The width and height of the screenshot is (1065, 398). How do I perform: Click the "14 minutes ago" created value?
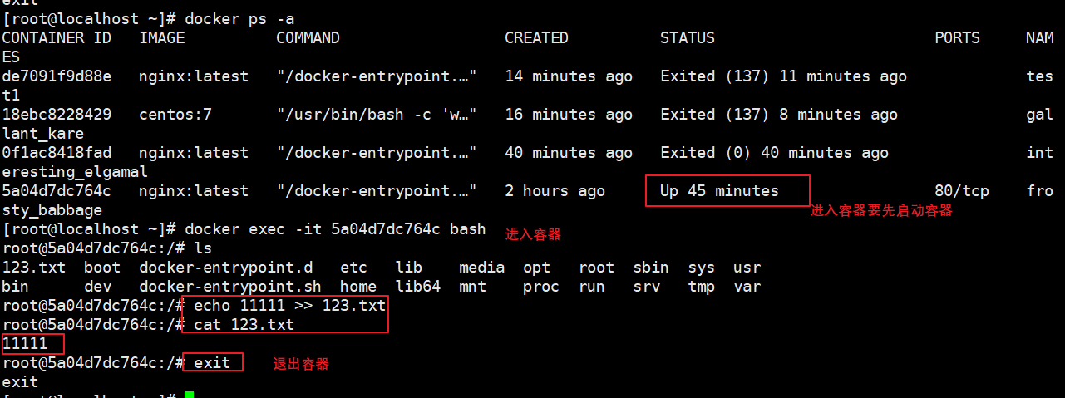coord(569,76)
